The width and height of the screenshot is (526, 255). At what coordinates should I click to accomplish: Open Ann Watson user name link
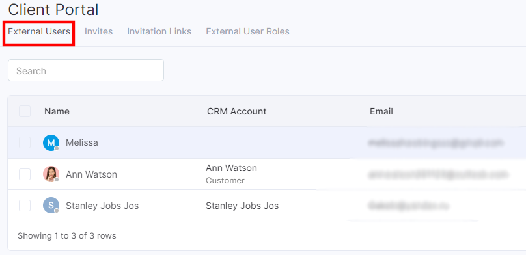pyautogui.click(x=91, y=174)
